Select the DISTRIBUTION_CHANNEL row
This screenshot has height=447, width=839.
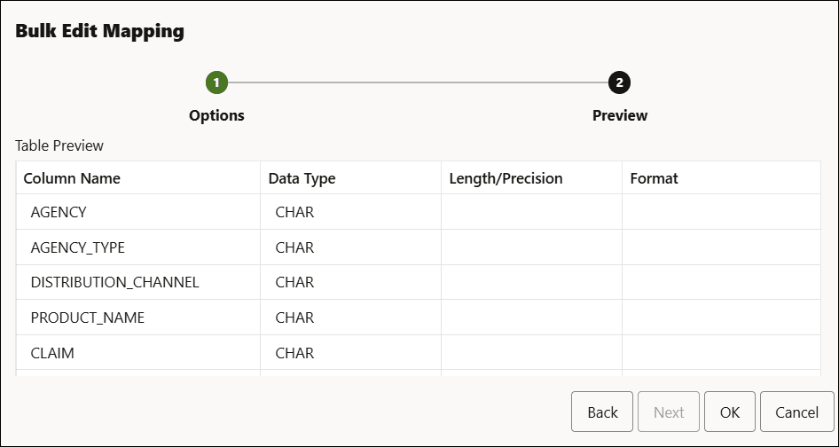tap(114, 282)
